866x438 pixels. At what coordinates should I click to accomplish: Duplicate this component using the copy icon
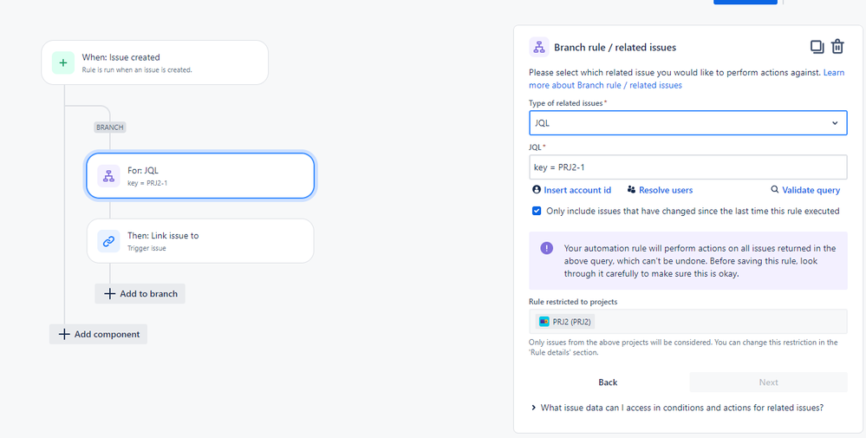(x=817, y=47)
